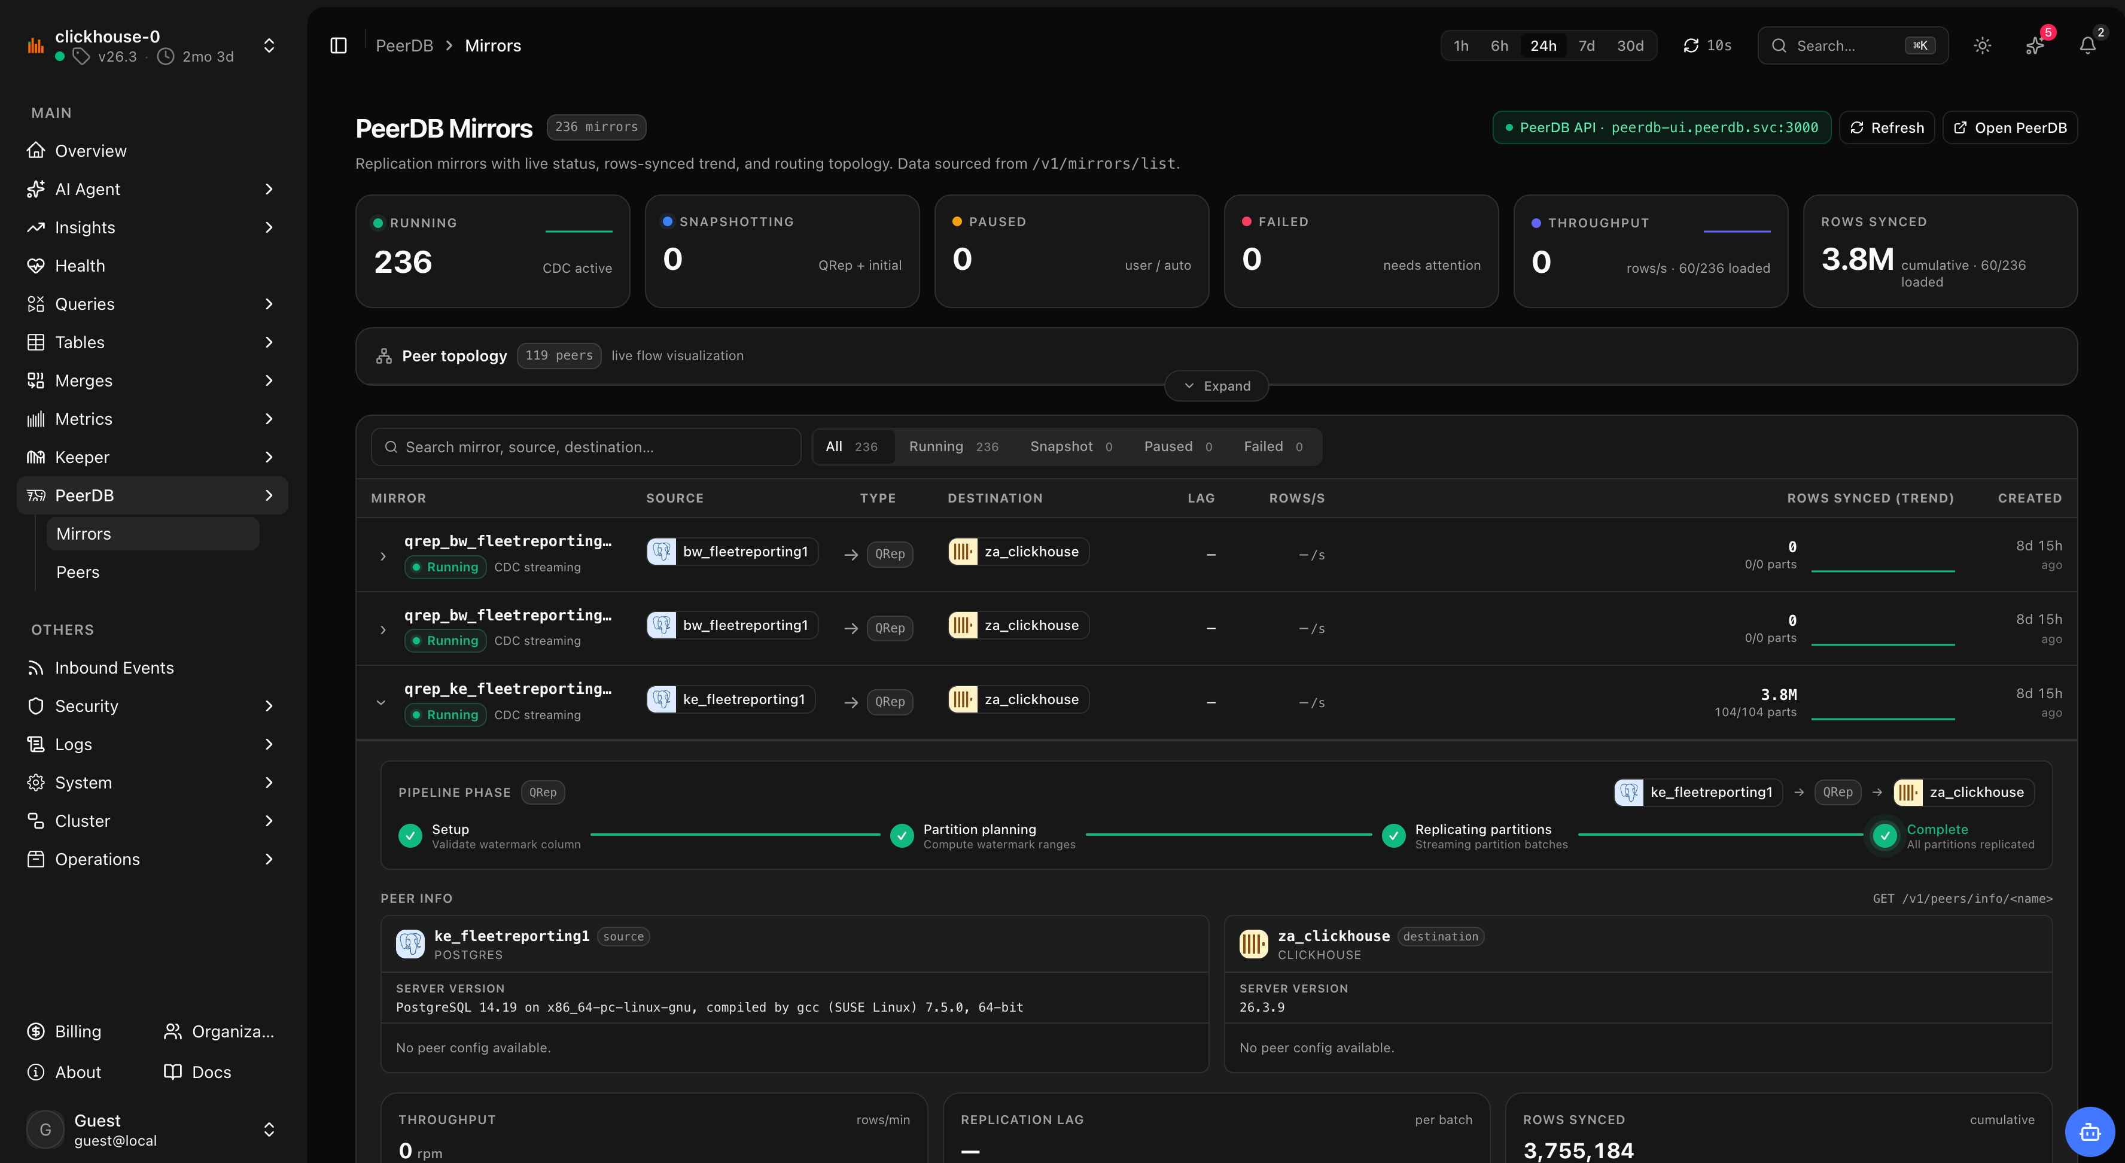Screen dimensions: 2125x1163
Task: Focus the mirror search input field
Action: coord(586,446)
